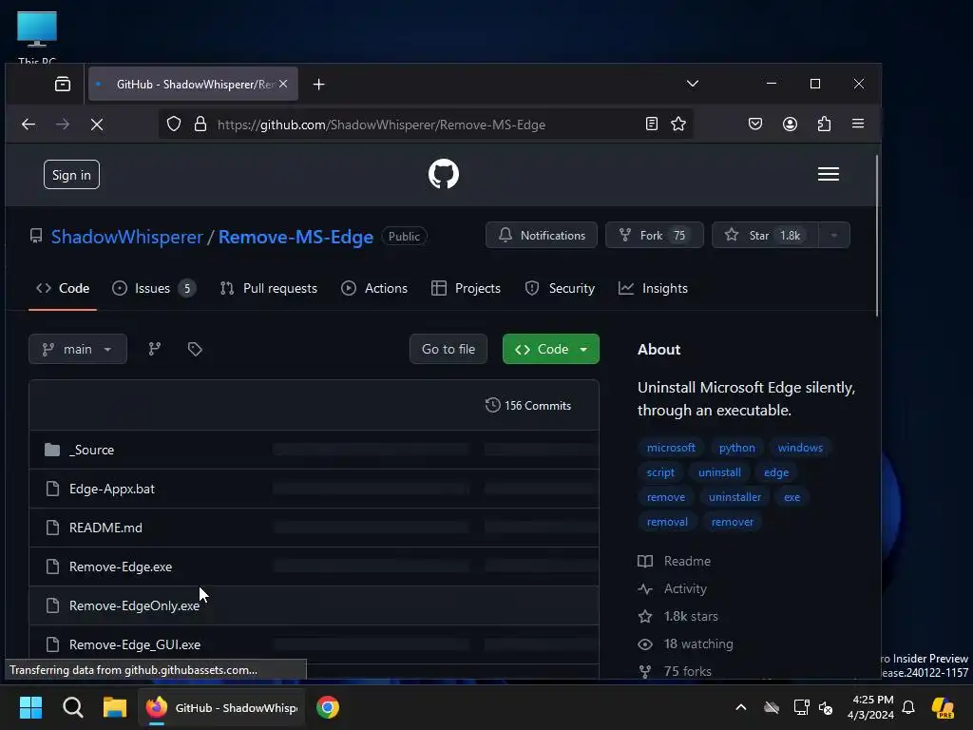
Task: Click the Sign in button
Action: [71, 175]
